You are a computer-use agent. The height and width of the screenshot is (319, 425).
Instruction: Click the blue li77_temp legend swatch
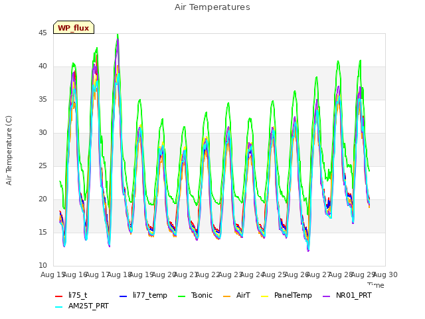pos(124,296)
